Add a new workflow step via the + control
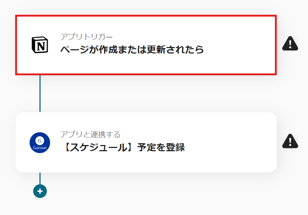This screenshot has width=308, height=215. pyautogui.click(x=39, y=191)
